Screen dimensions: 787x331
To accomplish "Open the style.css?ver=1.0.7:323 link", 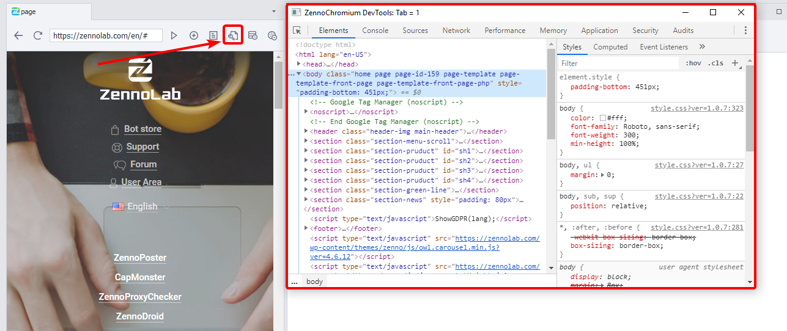I will click(x=697, y=108).
